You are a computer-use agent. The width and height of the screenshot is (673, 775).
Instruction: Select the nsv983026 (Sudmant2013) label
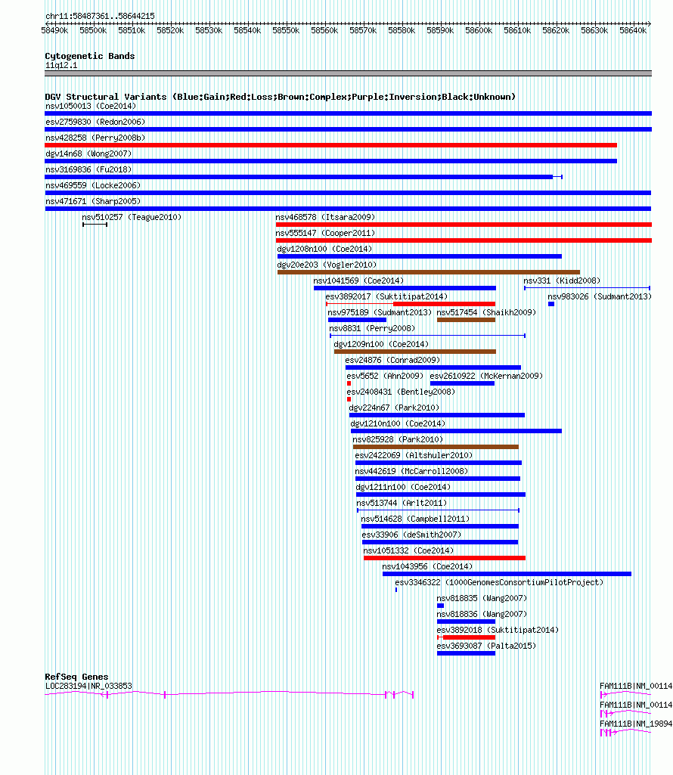(x=600, y=296)
